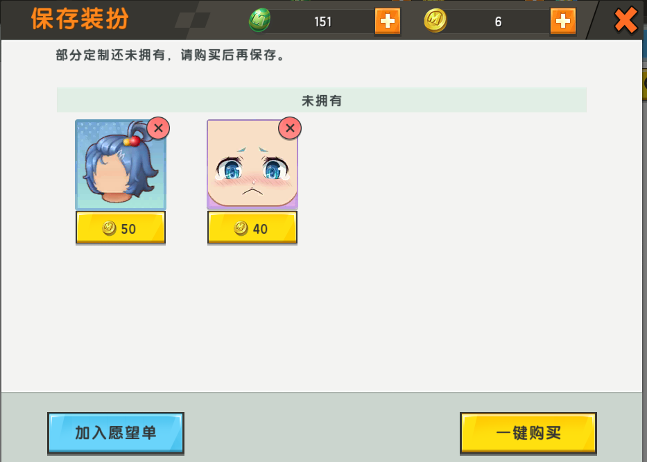647x462 pixels.
Task: Select the blue ponytail hairstyle thumbnail
Action: (121, 164)
